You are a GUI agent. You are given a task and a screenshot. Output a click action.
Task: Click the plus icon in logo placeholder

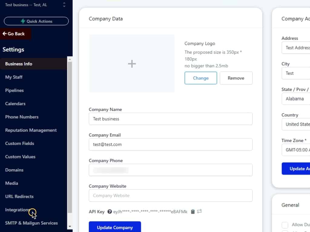click(x=132, y=64)
